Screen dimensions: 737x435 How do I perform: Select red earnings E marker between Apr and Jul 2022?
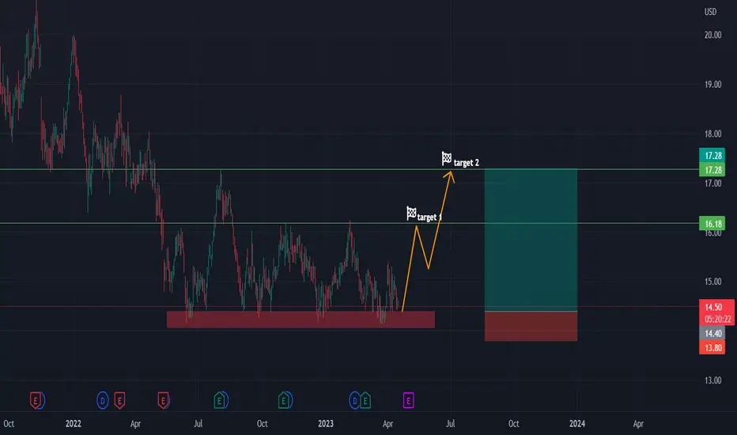[163, 401]
